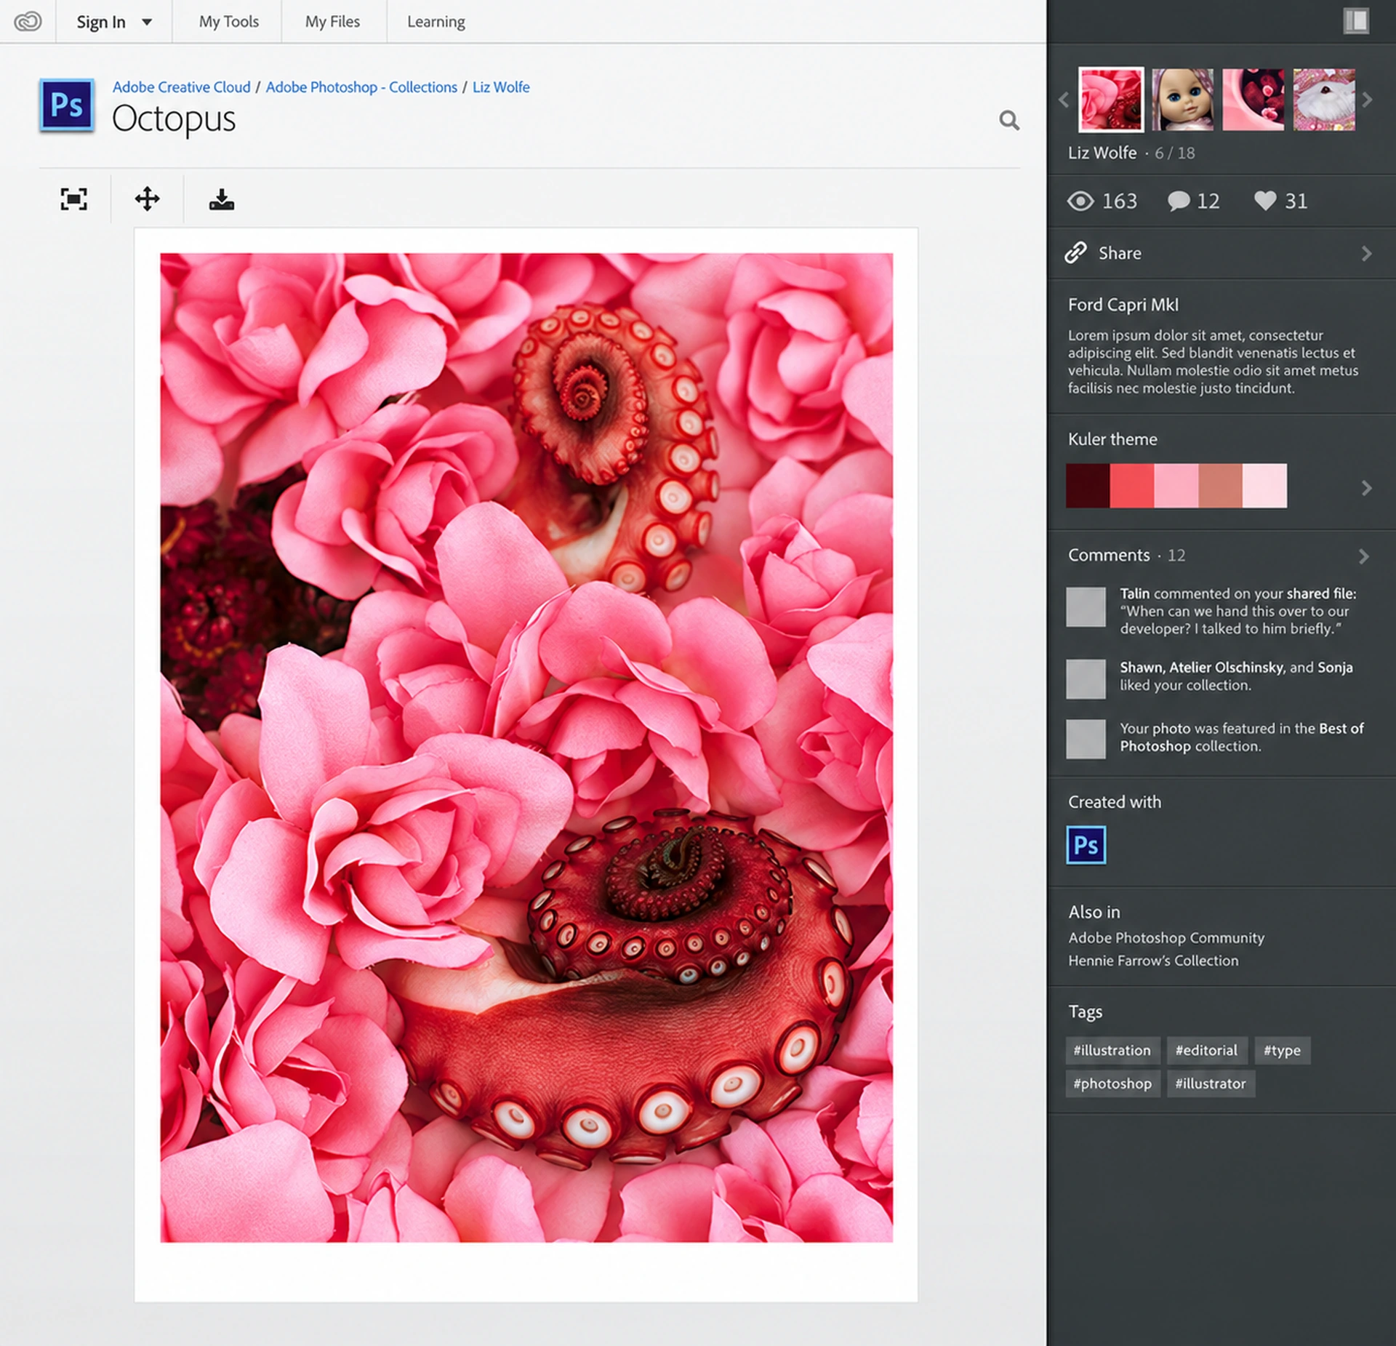Toggle the sidebar panel icon

[x=1356, y=21]
